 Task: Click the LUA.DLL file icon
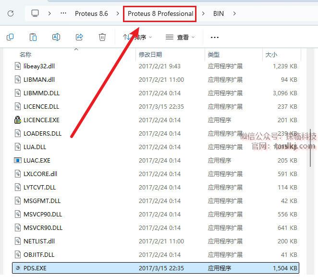coord(18,147)
